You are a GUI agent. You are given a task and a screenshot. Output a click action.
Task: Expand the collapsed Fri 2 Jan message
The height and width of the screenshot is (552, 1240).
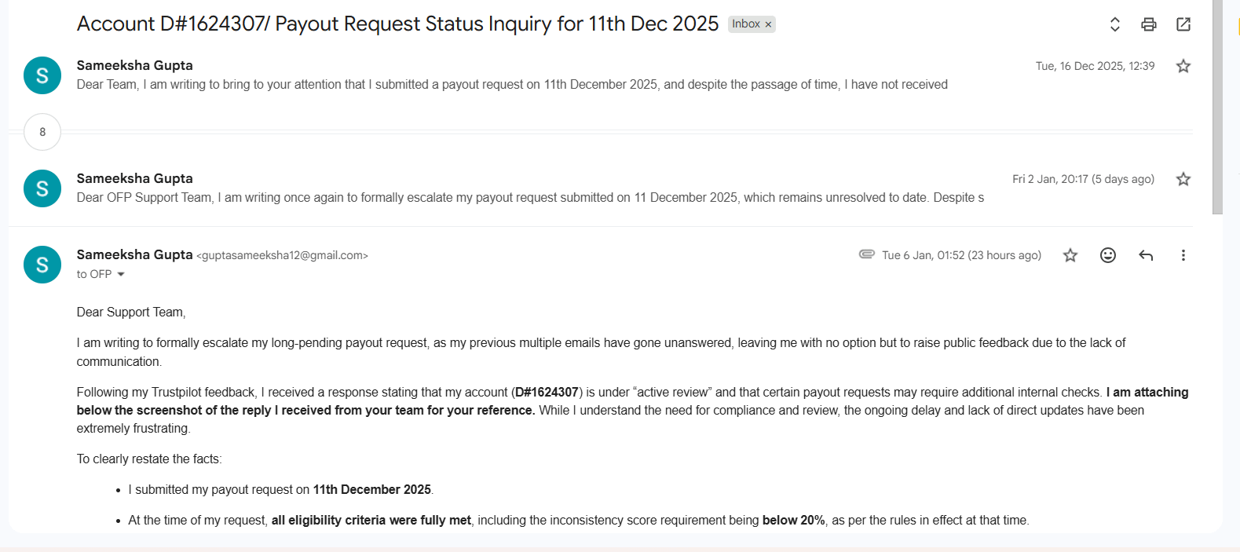coord(530,198)
